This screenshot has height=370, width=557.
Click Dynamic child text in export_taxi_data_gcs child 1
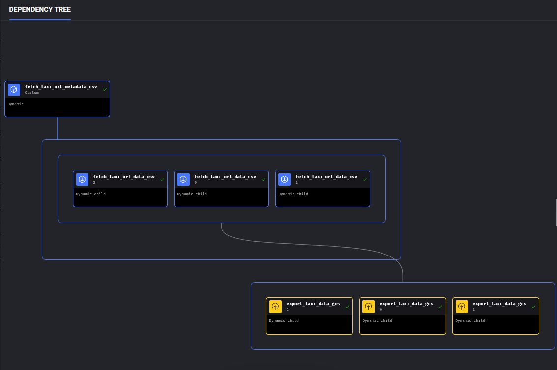(x=470, y=321)
